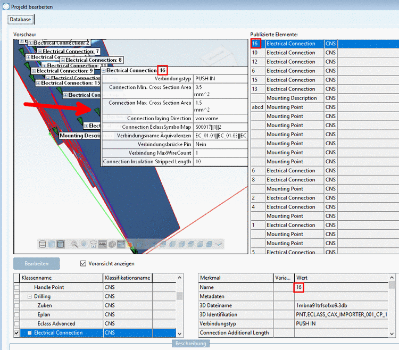The width and height of the screenshot is (399, 350).
Task: Check the Drilling class checkbox
Action: (17, 297)
